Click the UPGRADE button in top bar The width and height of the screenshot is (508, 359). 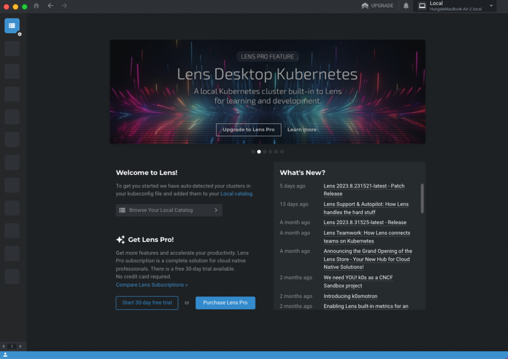(x=378, y=5)
